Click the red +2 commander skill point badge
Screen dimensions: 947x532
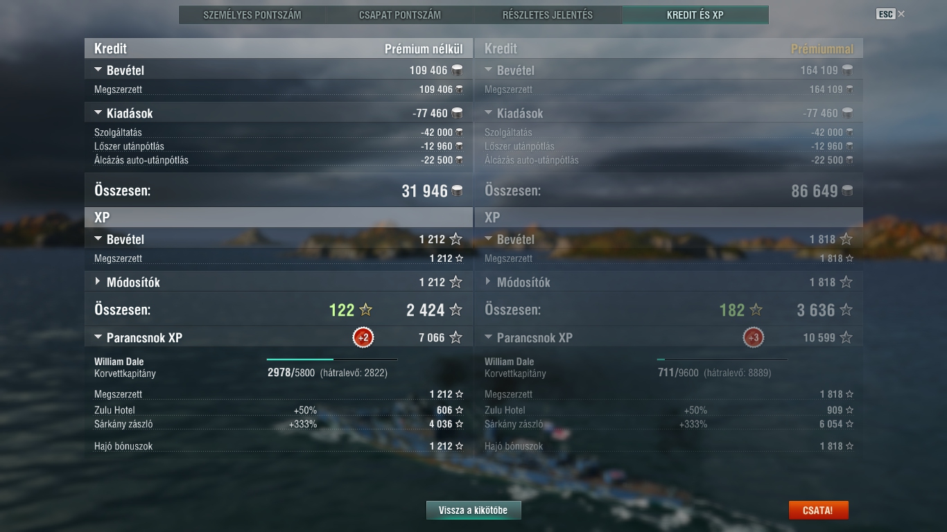click(363, 338)
